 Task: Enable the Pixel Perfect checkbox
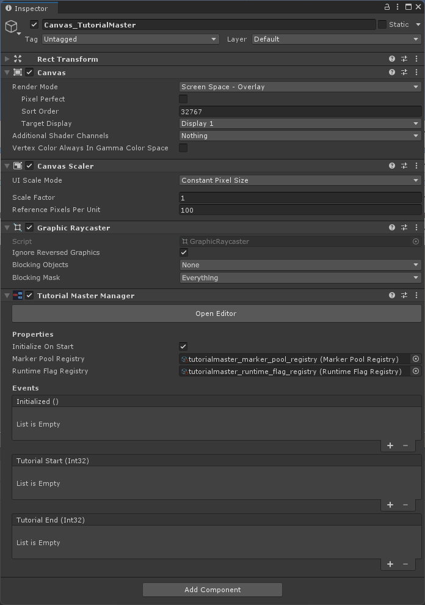coord(183,99)
